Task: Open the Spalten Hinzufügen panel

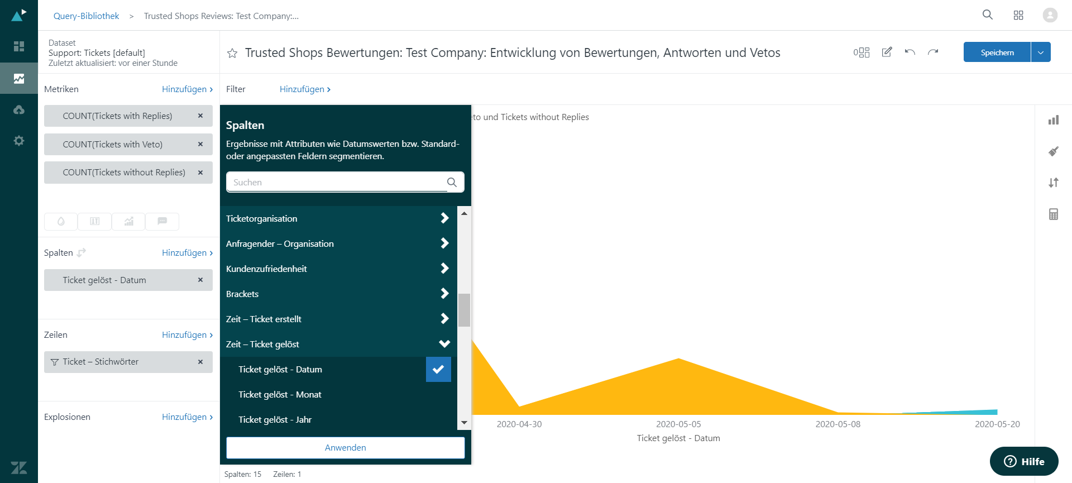Action: pyautogui.click(x=187, y=252)
